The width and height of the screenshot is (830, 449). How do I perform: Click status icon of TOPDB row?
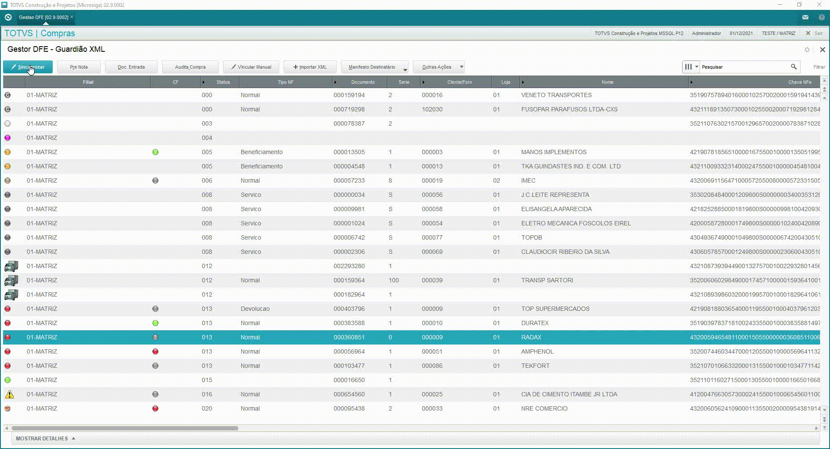[x=7, y=237]
